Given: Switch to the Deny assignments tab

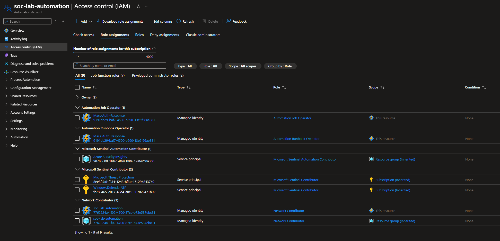Looking at the screenshot, I should (164, 35).
